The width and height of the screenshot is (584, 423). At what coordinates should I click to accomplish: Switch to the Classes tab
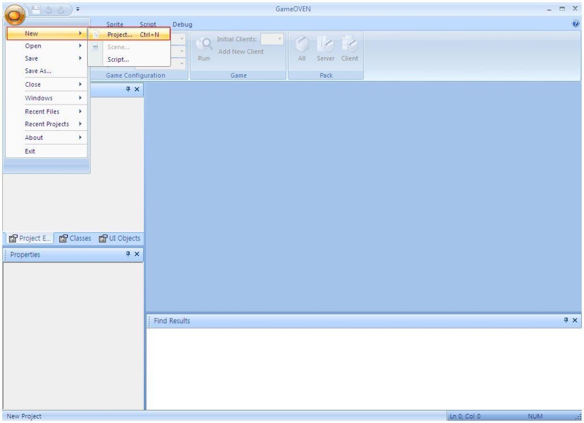[x=75, y=238]
